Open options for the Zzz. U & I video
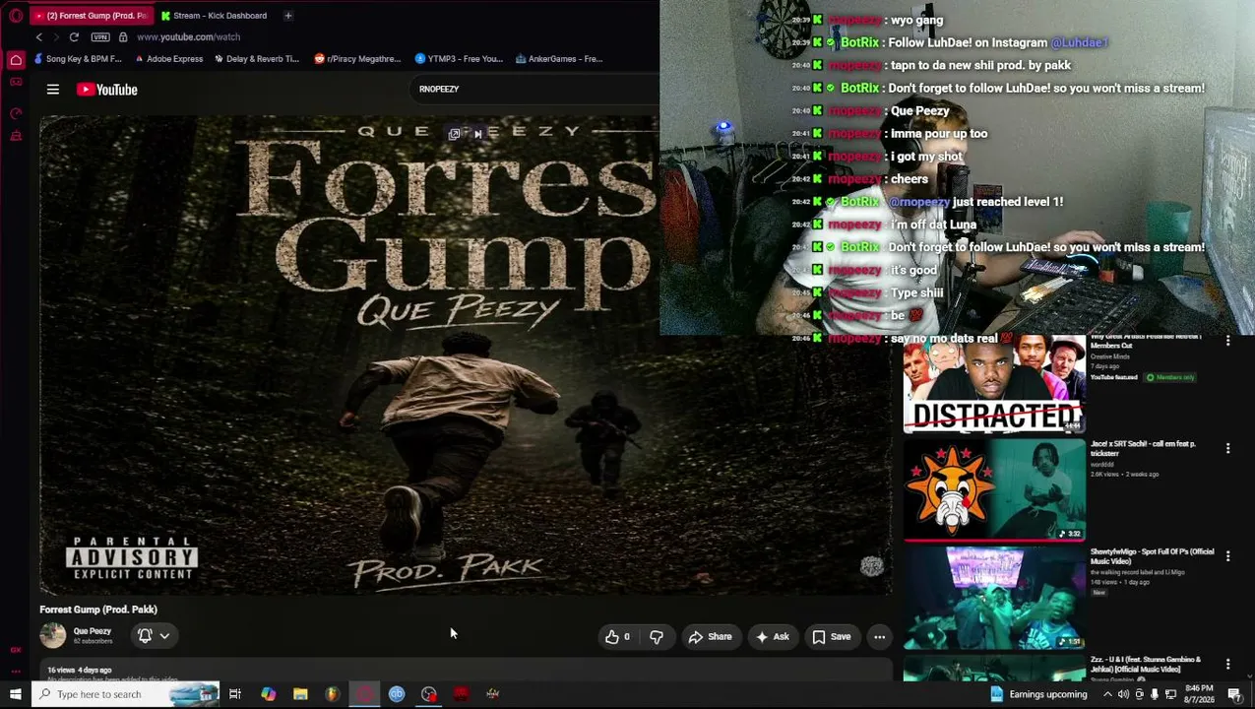The width and height of the screenshot is (1255, 709). pyautogui.click(x=1227, y=665)
